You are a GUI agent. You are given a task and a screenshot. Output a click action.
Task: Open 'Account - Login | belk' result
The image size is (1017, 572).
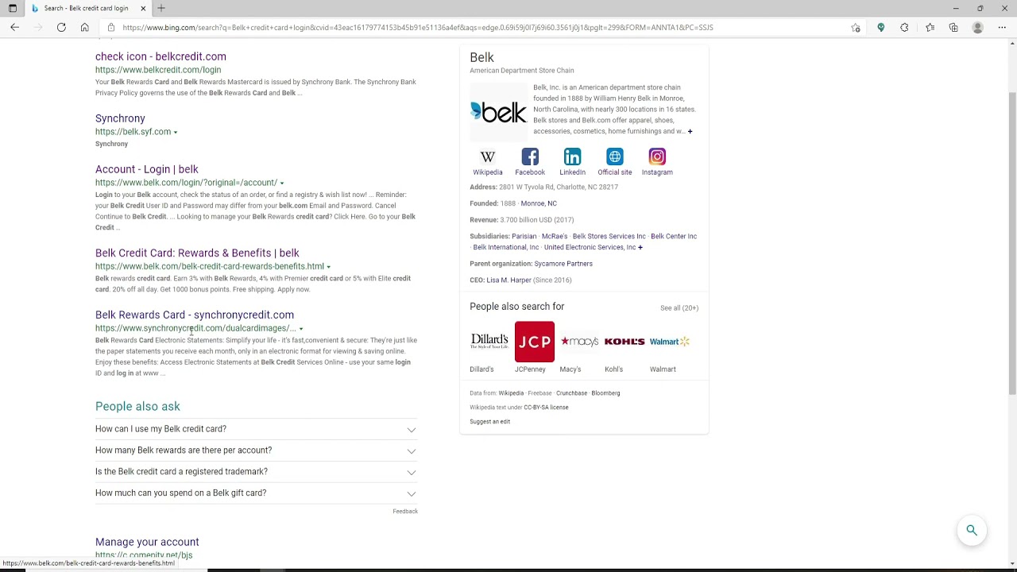click(x=147, y=169)
